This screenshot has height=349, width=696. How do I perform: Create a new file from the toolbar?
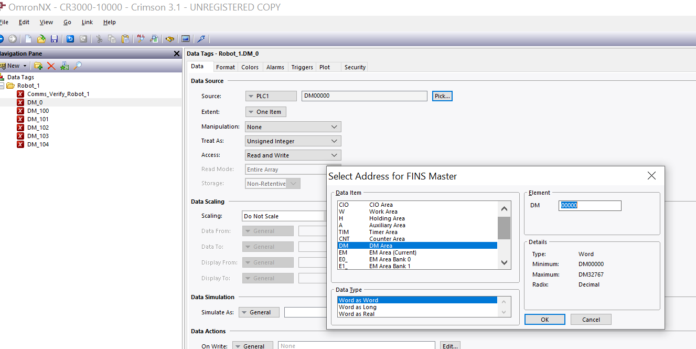[x=28, y=39]
